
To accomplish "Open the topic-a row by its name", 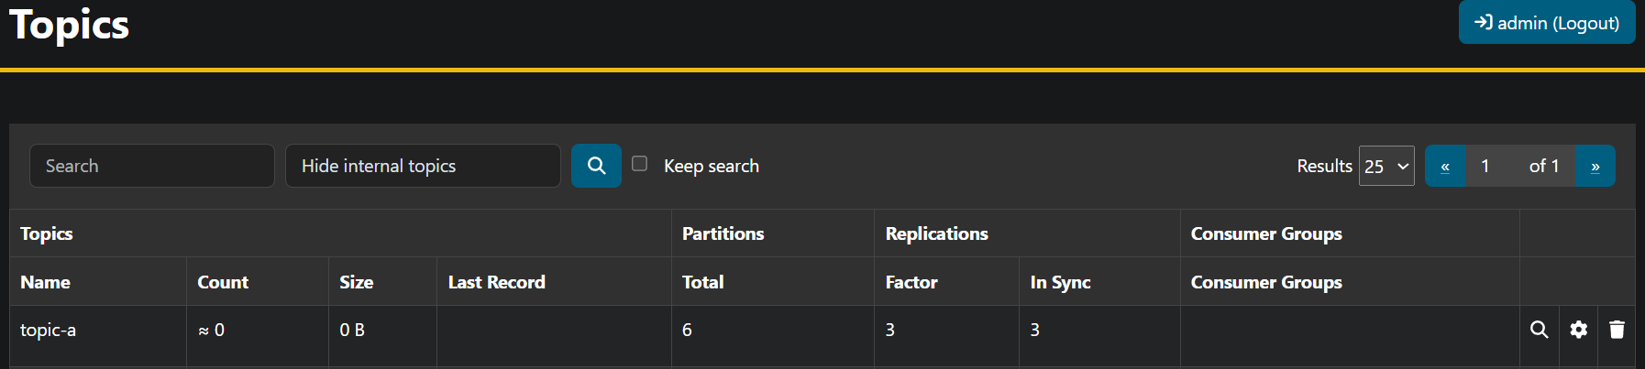I will point(49,330).
